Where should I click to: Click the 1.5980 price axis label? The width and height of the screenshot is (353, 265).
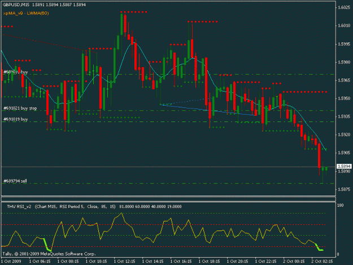pos(344,62)
